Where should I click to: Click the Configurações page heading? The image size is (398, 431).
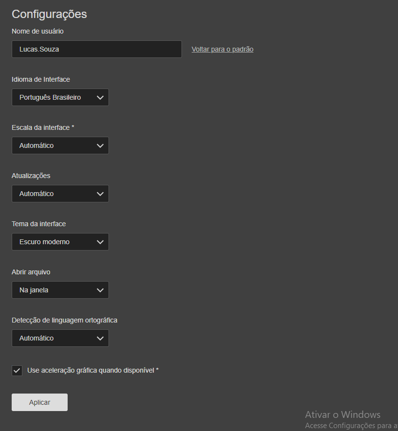click(49, 14)
